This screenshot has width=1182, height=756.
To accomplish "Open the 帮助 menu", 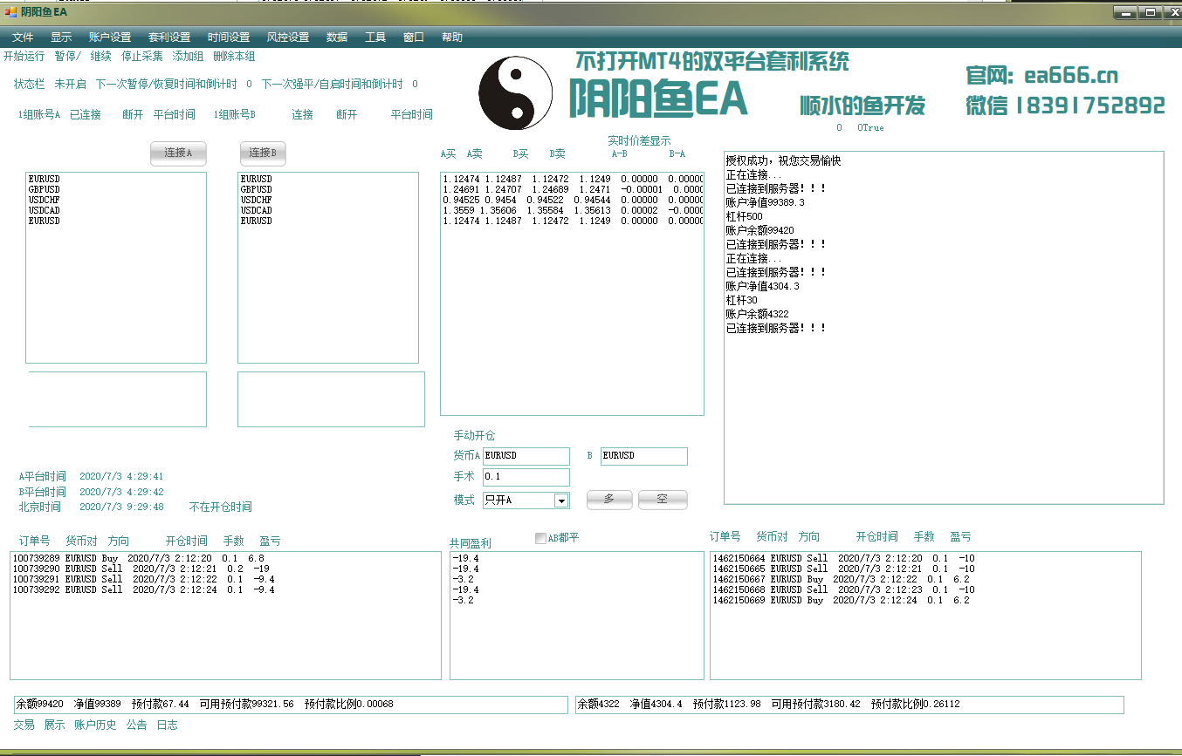I will [452, 37].
